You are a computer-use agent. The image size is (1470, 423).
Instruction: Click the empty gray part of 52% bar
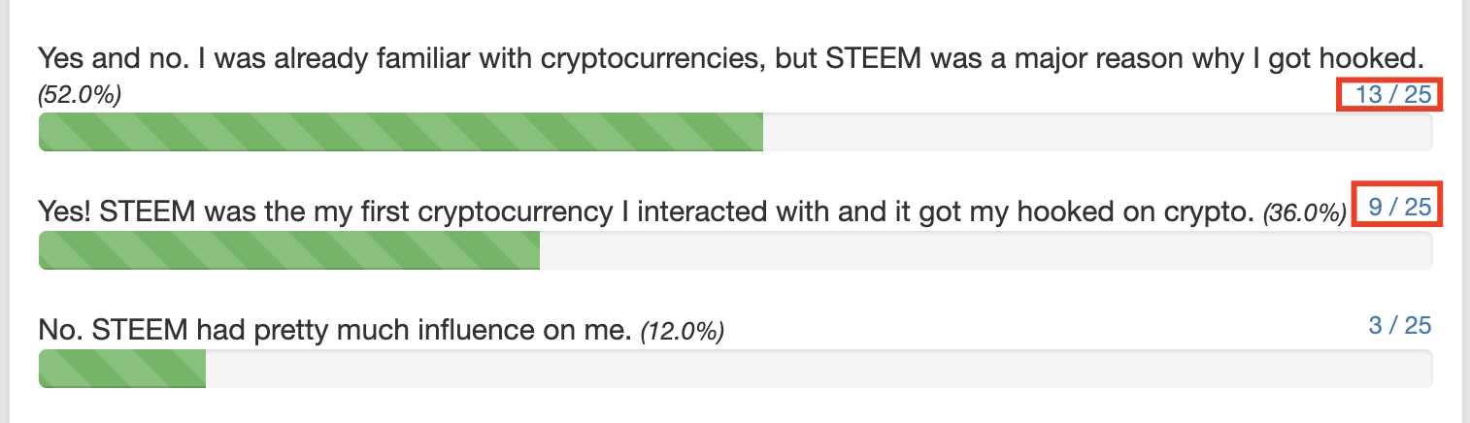point(1098,132)
